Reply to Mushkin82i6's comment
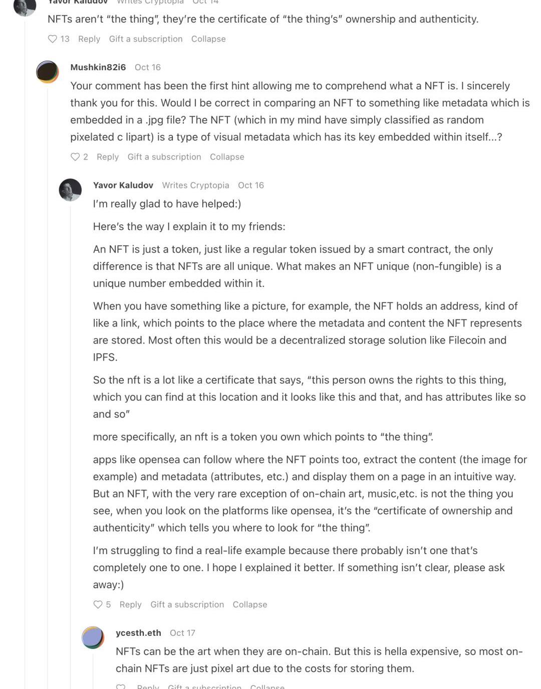The image size is (541, 689). (x=108, y=157)
